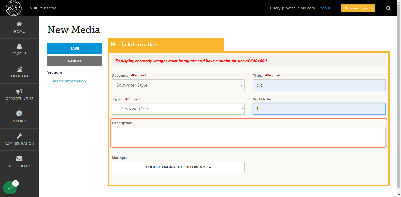Open Profile via the person icon
401x197 pixels.
19,46
